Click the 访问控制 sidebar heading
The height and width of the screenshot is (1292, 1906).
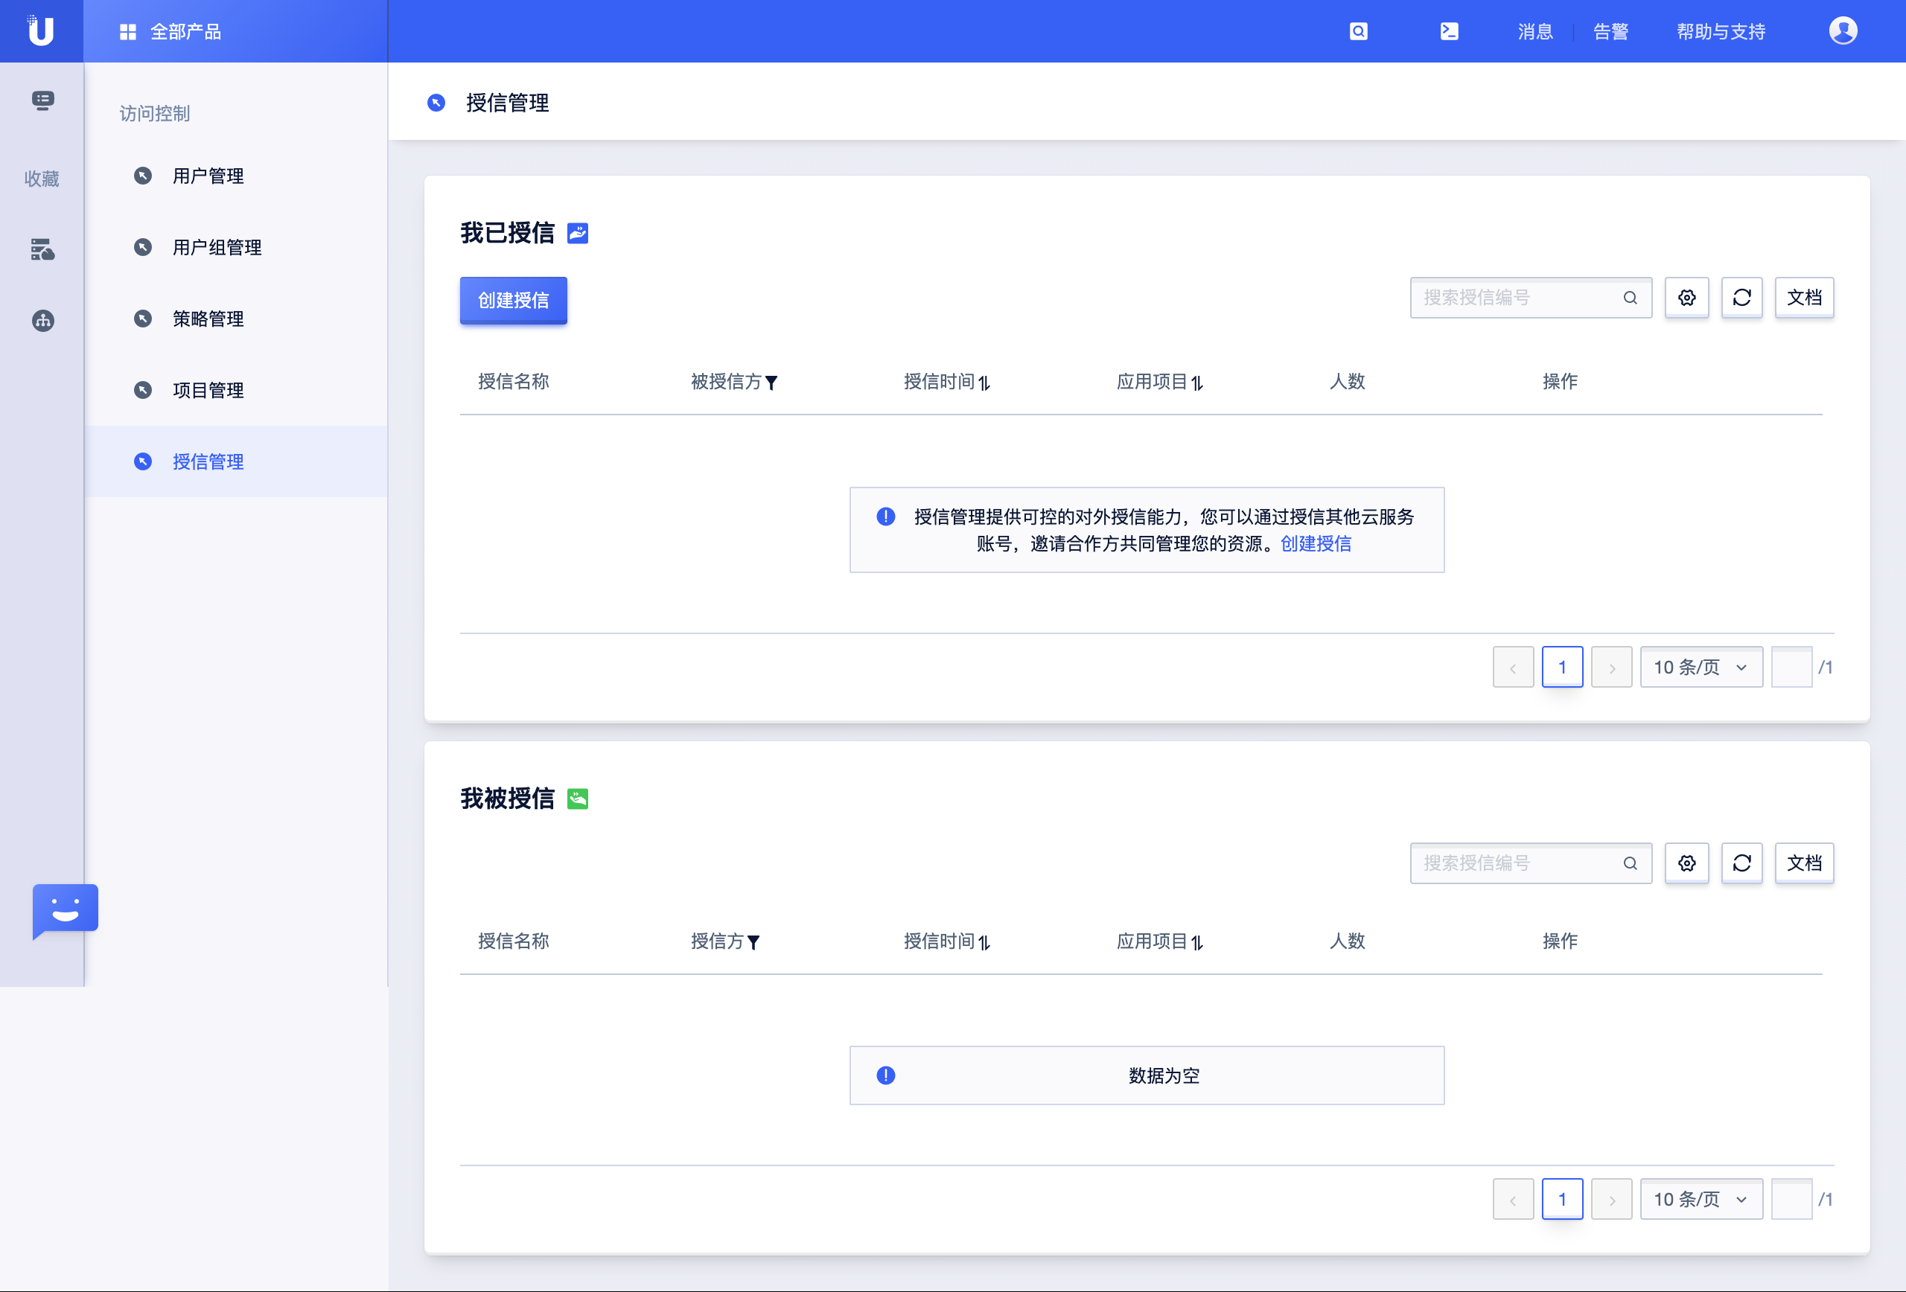pos(155,113)
